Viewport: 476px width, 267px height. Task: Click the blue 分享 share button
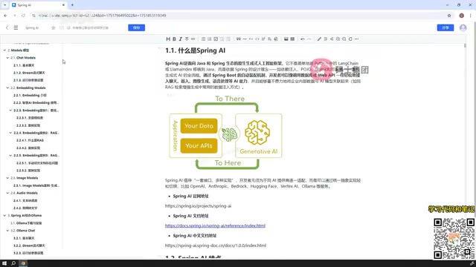(x=446, y=28)
